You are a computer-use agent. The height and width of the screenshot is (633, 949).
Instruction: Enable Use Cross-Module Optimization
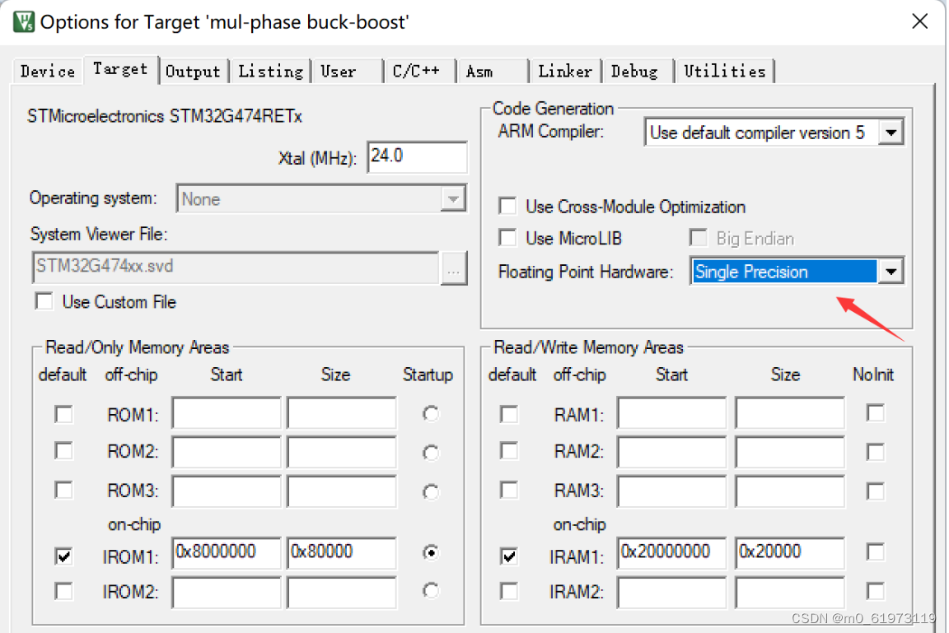pos(507,206)
